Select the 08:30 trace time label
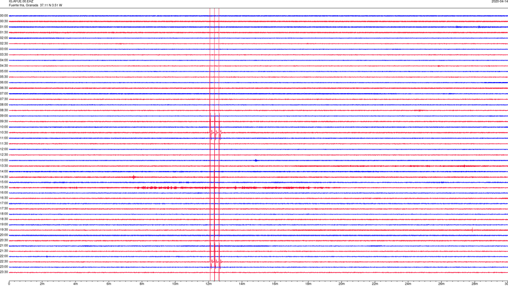 4,110
